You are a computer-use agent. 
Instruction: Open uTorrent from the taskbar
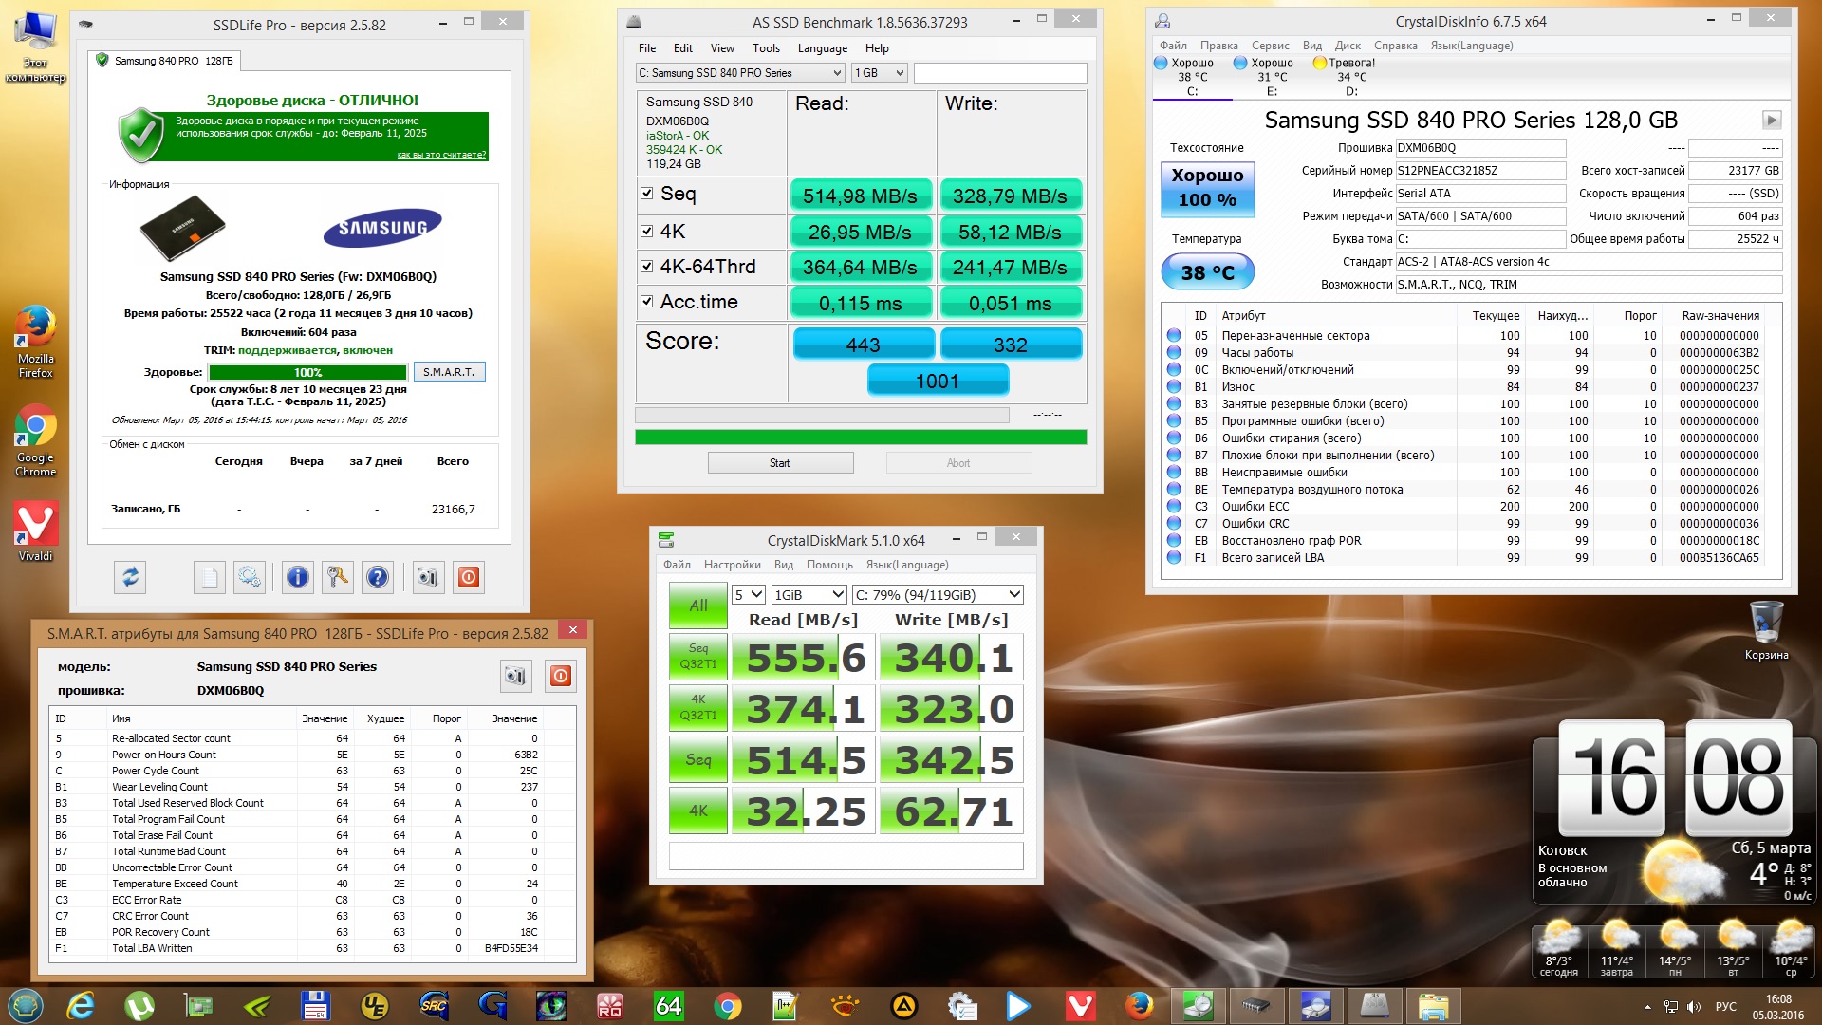pyautogui.click(x=139, y=1005)
